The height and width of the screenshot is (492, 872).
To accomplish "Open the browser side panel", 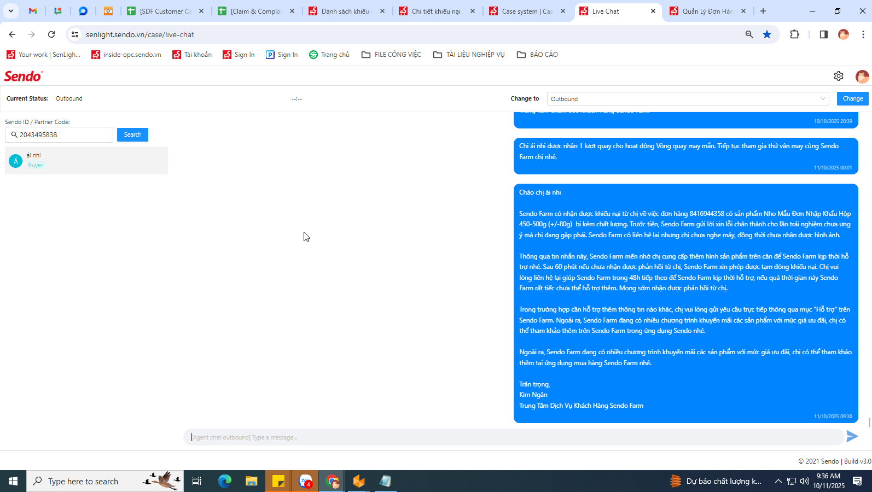I will pyautogui.click(x=823, y=34).
